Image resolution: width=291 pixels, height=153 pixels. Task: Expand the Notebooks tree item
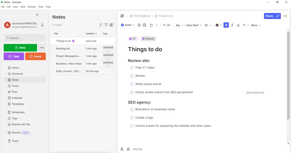(x=6, y=112)
